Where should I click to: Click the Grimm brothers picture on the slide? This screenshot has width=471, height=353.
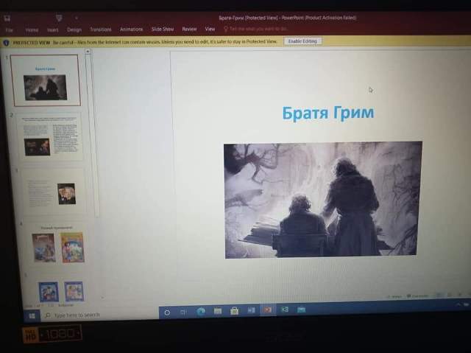click(322, 200)
